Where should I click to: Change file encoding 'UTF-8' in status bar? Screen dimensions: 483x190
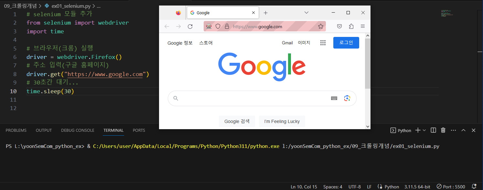[x=355, y=187]
